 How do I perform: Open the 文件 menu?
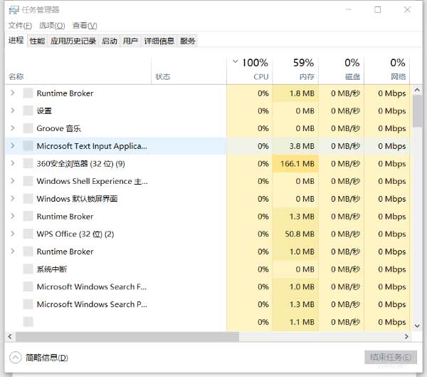click(x=20, y=26)
